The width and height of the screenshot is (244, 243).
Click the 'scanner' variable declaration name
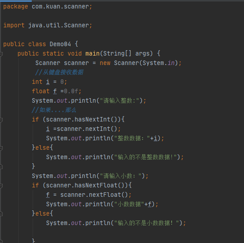pyautogui.click(x=76, y=63)
